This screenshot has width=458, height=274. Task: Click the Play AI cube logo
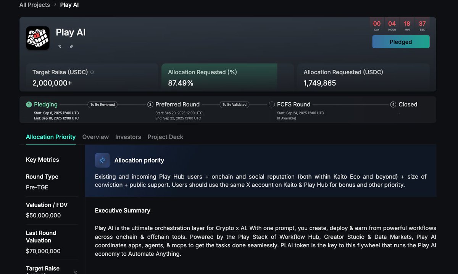pos(38,38)
